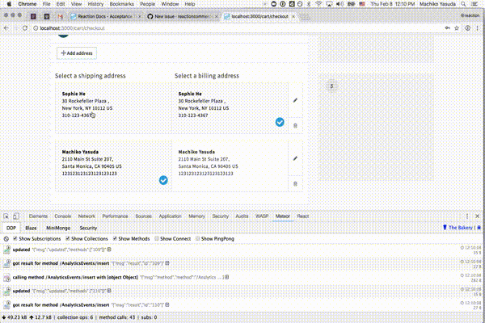Open Gmail pinned tab
The height and width of the screenshot is (323, 485).
coord(61,16)
